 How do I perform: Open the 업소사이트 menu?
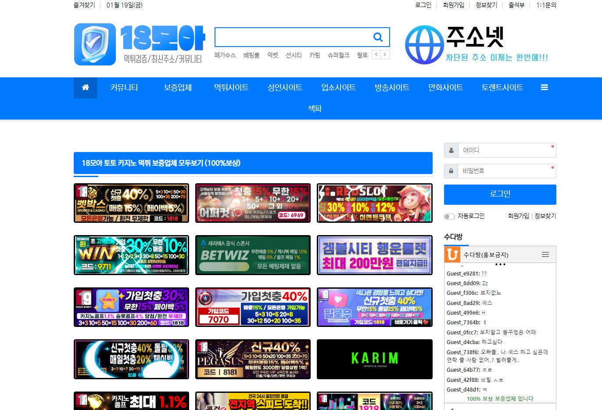(338, 87)
